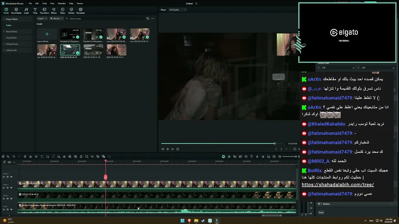Toggle visibility of Video 1 track
The height and width of the screenshot is (224, 399).
pos(11,209)
